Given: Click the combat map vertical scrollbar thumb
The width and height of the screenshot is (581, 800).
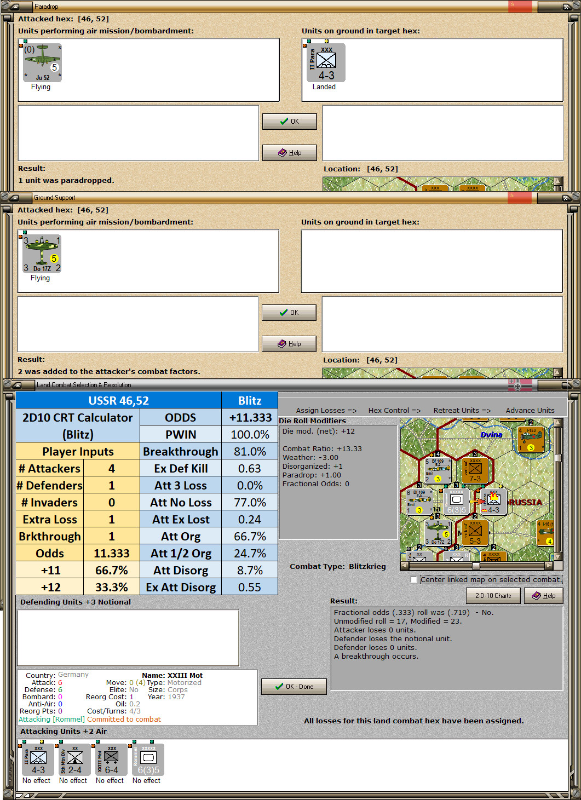Looking at the screenshot, I should point(558,458).
